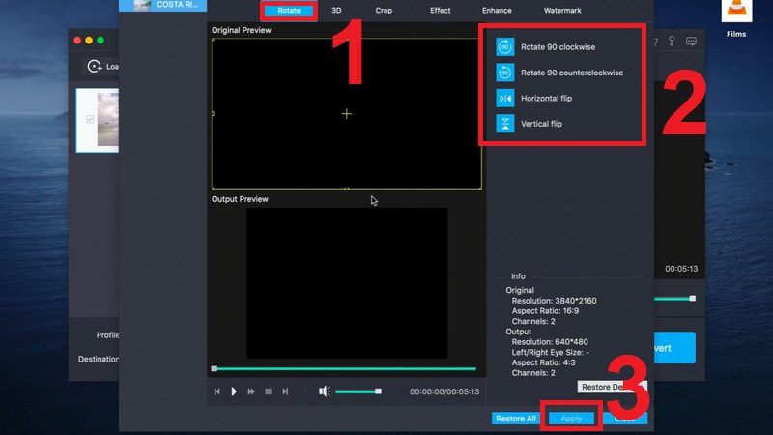The width and height of the screenshot is (773, 435).
Task: Play the preview video
Action: pyautogui.click(x=234, y=391)
